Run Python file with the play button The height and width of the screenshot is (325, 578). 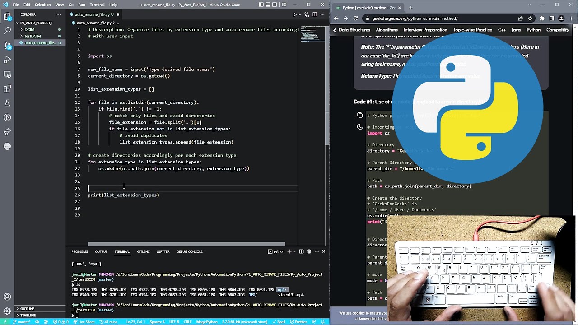tap(294, 14)
